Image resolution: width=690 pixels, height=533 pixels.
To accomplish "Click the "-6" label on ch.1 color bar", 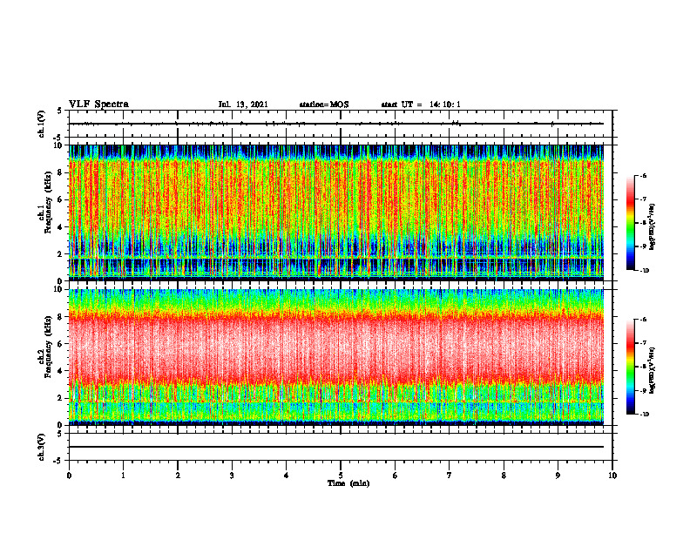I will (643, 176).
